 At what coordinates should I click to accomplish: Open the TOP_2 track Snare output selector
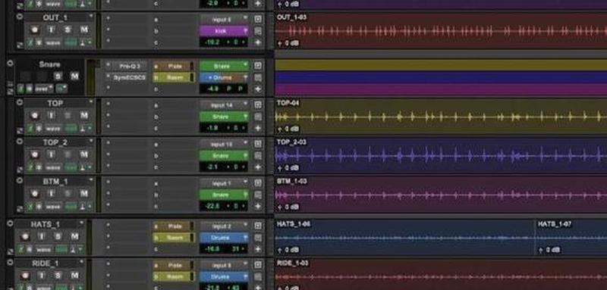pyautogui.click(x=224, y=156)
